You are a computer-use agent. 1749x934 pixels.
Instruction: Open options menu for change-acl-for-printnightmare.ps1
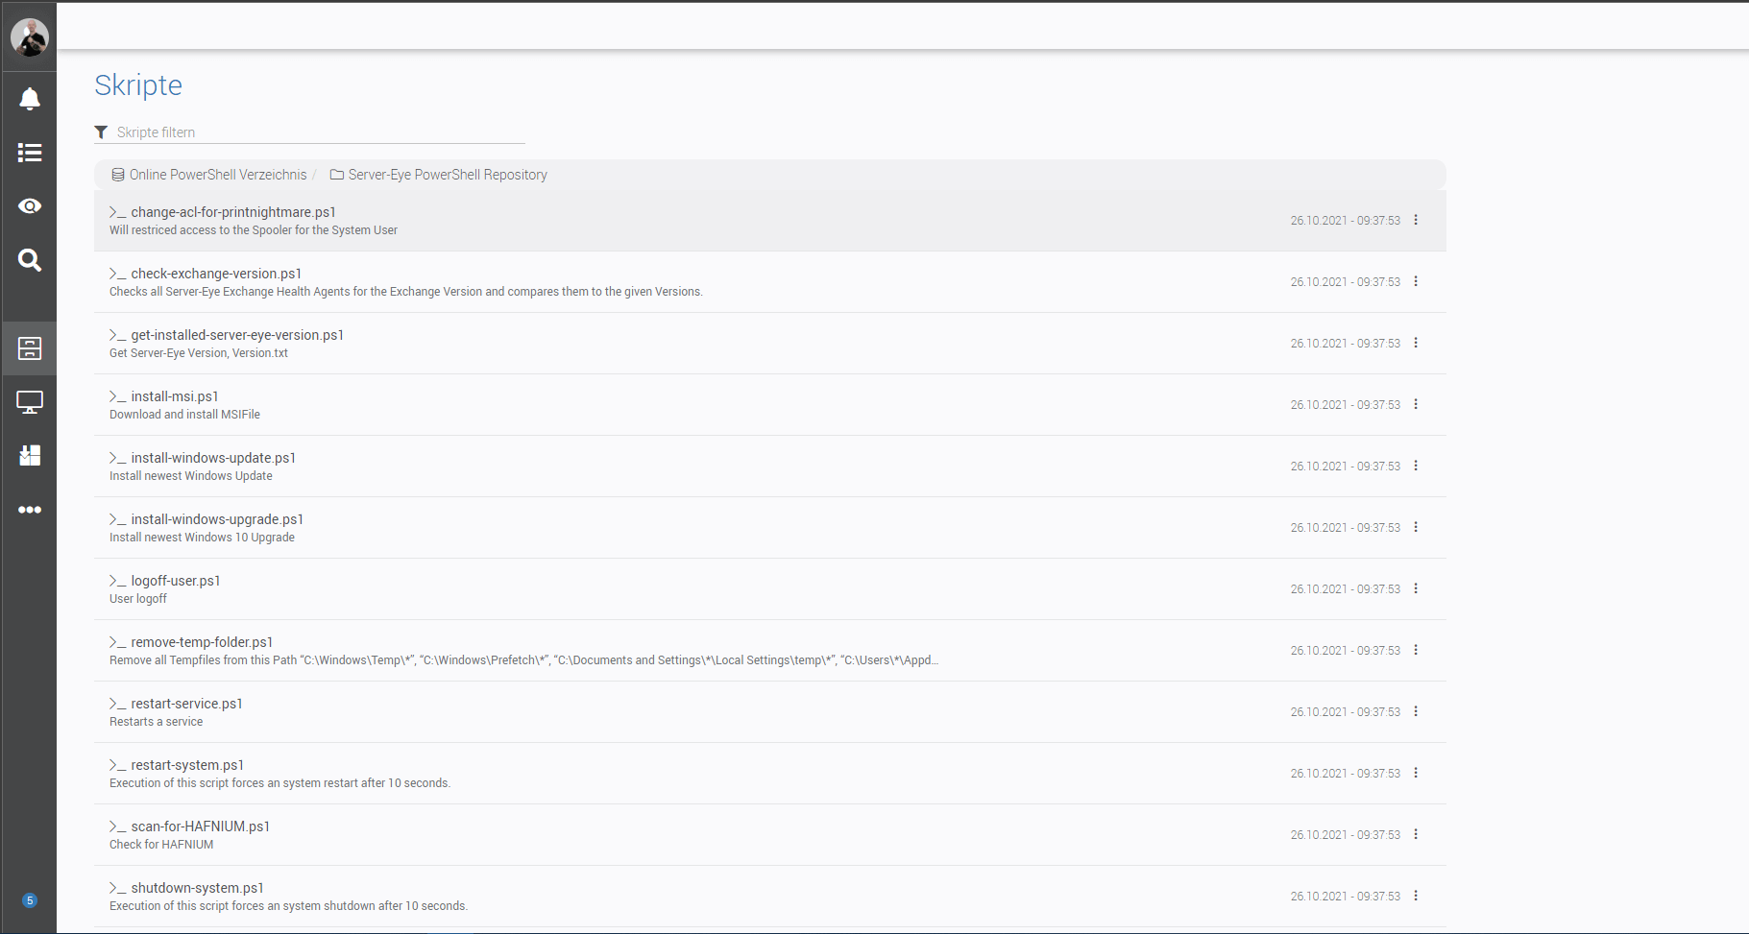pos(1416,220)
